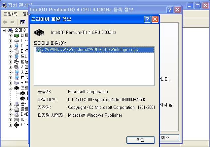
Task: Expand the DVD/CD-ROM drive node
Action: 10,114
